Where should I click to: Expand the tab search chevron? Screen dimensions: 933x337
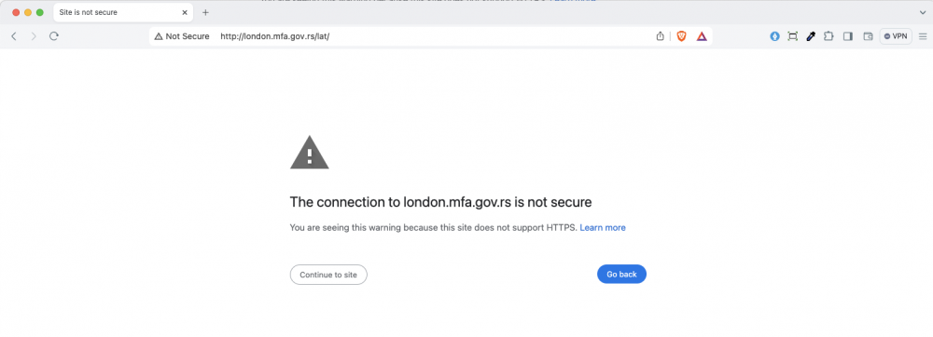tap(923, 12)
